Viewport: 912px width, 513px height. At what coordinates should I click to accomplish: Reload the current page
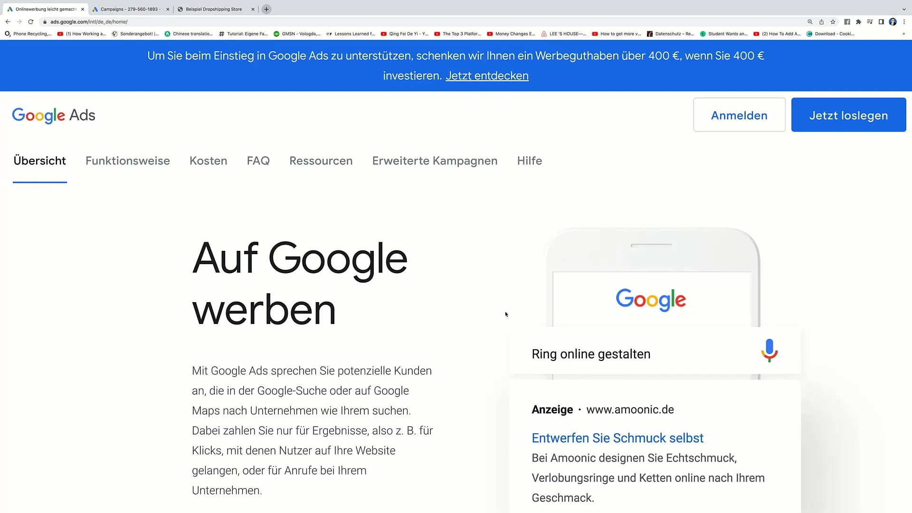[x=31, y=22]
